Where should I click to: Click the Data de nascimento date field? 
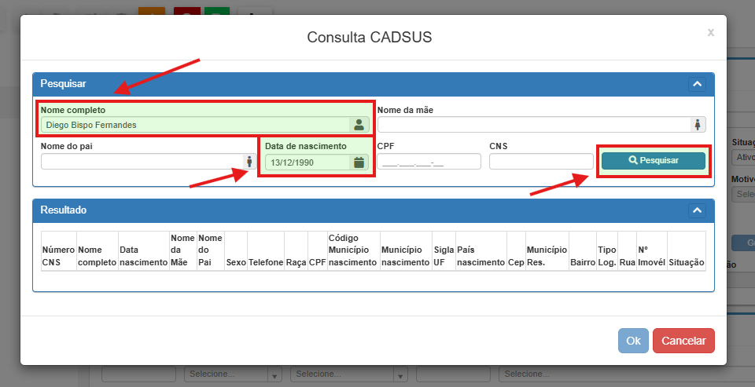pos(307,162)
